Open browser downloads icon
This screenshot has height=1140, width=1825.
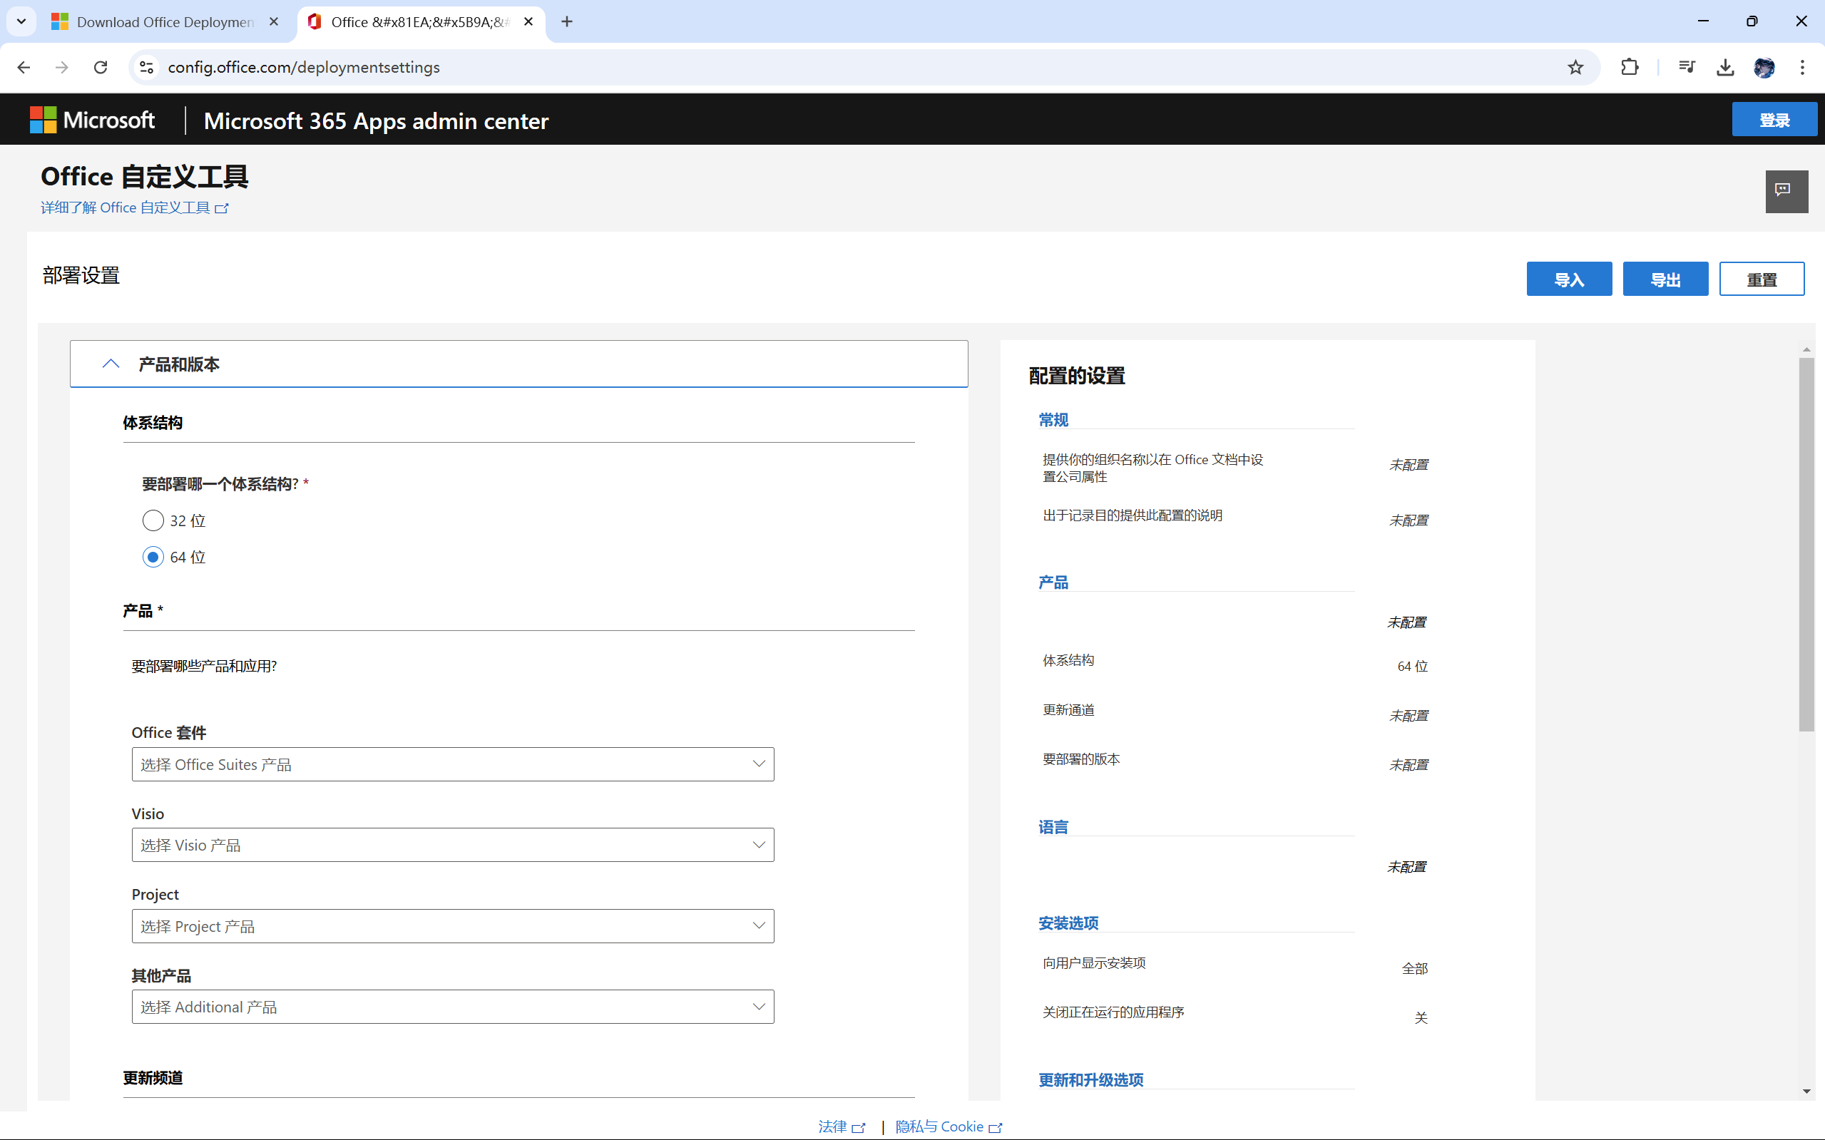click(x=1725, y=67)
